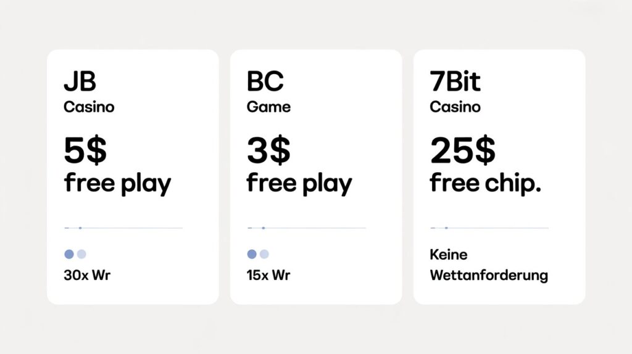Image resolution: width=632 pixels, height=354 pixels.
Task: Select the 15x Wr wagering label
Action: [268, 276]
